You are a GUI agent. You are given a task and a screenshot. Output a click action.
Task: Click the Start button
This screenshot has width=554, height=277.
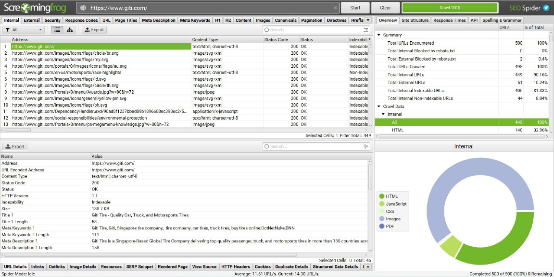(355, 8)
